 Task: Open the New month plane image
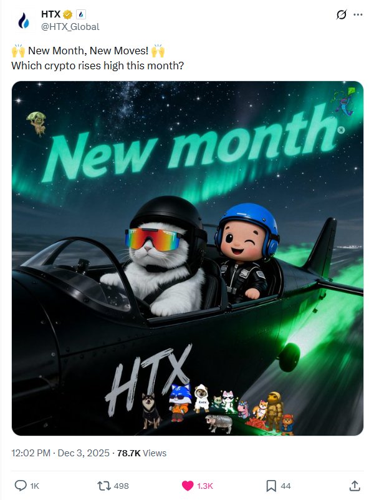tap(188, 258)
